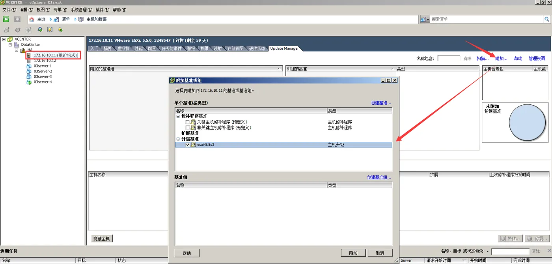552x264 pixels.
Task: Click the 隐藏主机 button
Action: (102, 238)
